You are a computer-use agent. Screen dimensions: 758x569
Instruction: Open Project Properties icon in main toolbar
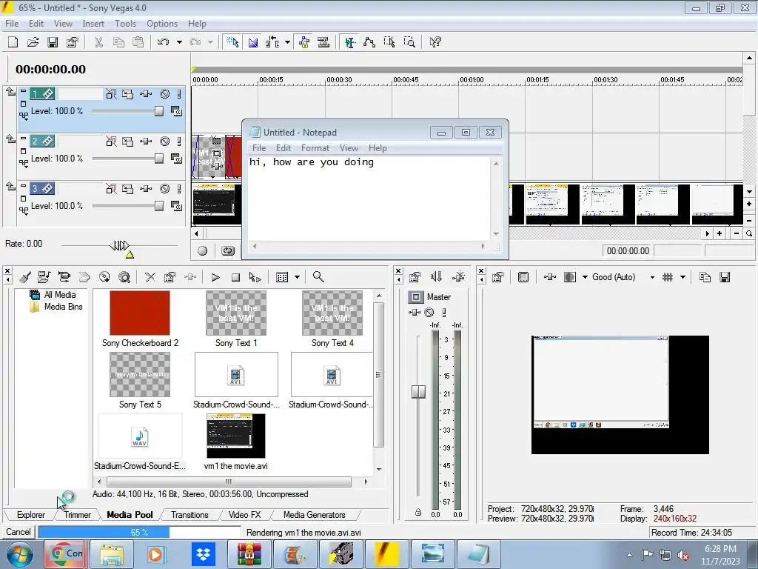(x=73, y=42)
